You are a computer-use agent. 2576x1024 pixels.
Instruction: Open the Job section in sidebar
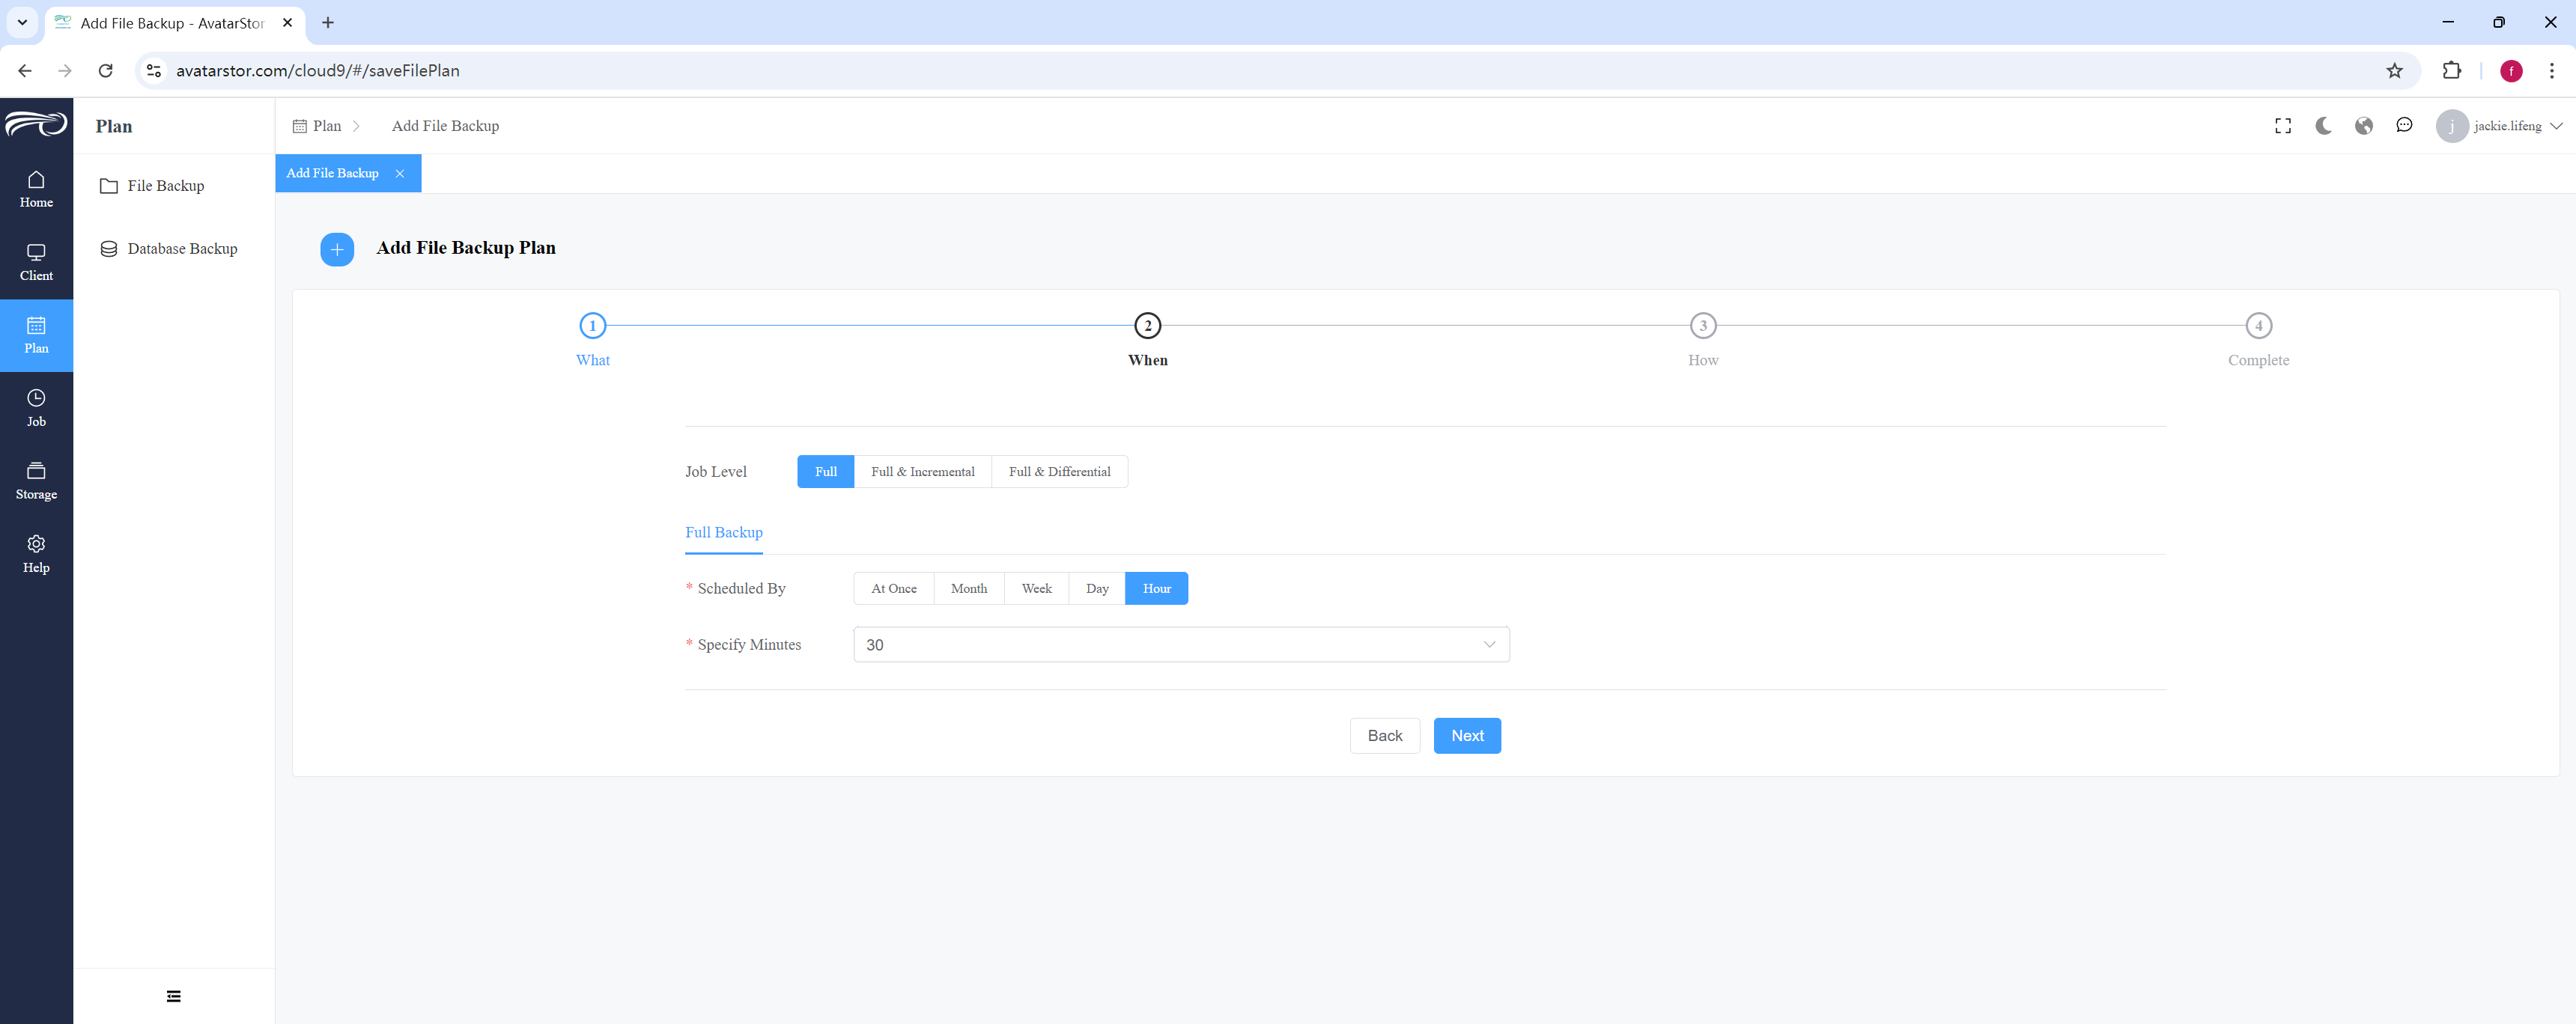point(36,408)
